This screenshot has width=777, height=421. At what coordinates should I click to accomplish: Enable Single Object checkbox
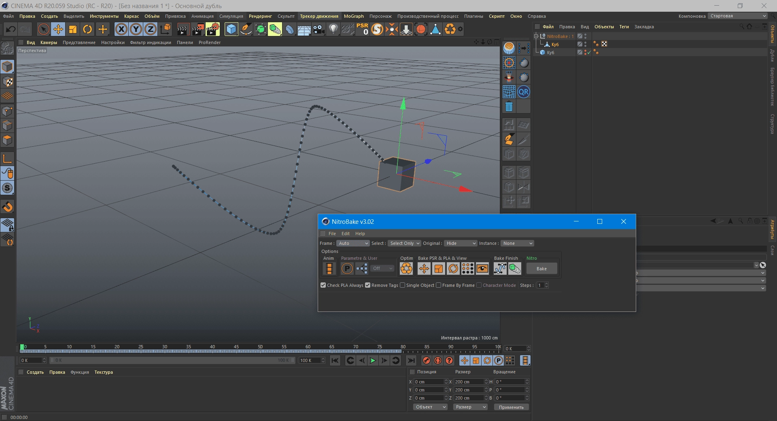pyautogui.click(x=402, y=285)
